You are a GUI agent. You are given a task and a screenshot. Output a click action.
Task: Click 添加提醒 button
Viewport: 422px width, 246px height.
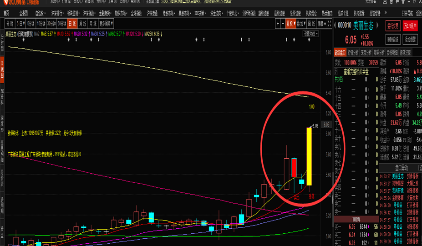coord(410,40)
